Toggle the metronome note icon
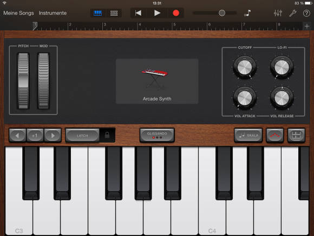 [x=247, y=13]
